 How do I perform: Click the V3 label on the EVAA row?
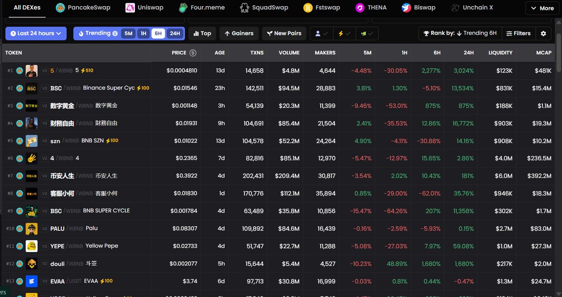[44, 281]
